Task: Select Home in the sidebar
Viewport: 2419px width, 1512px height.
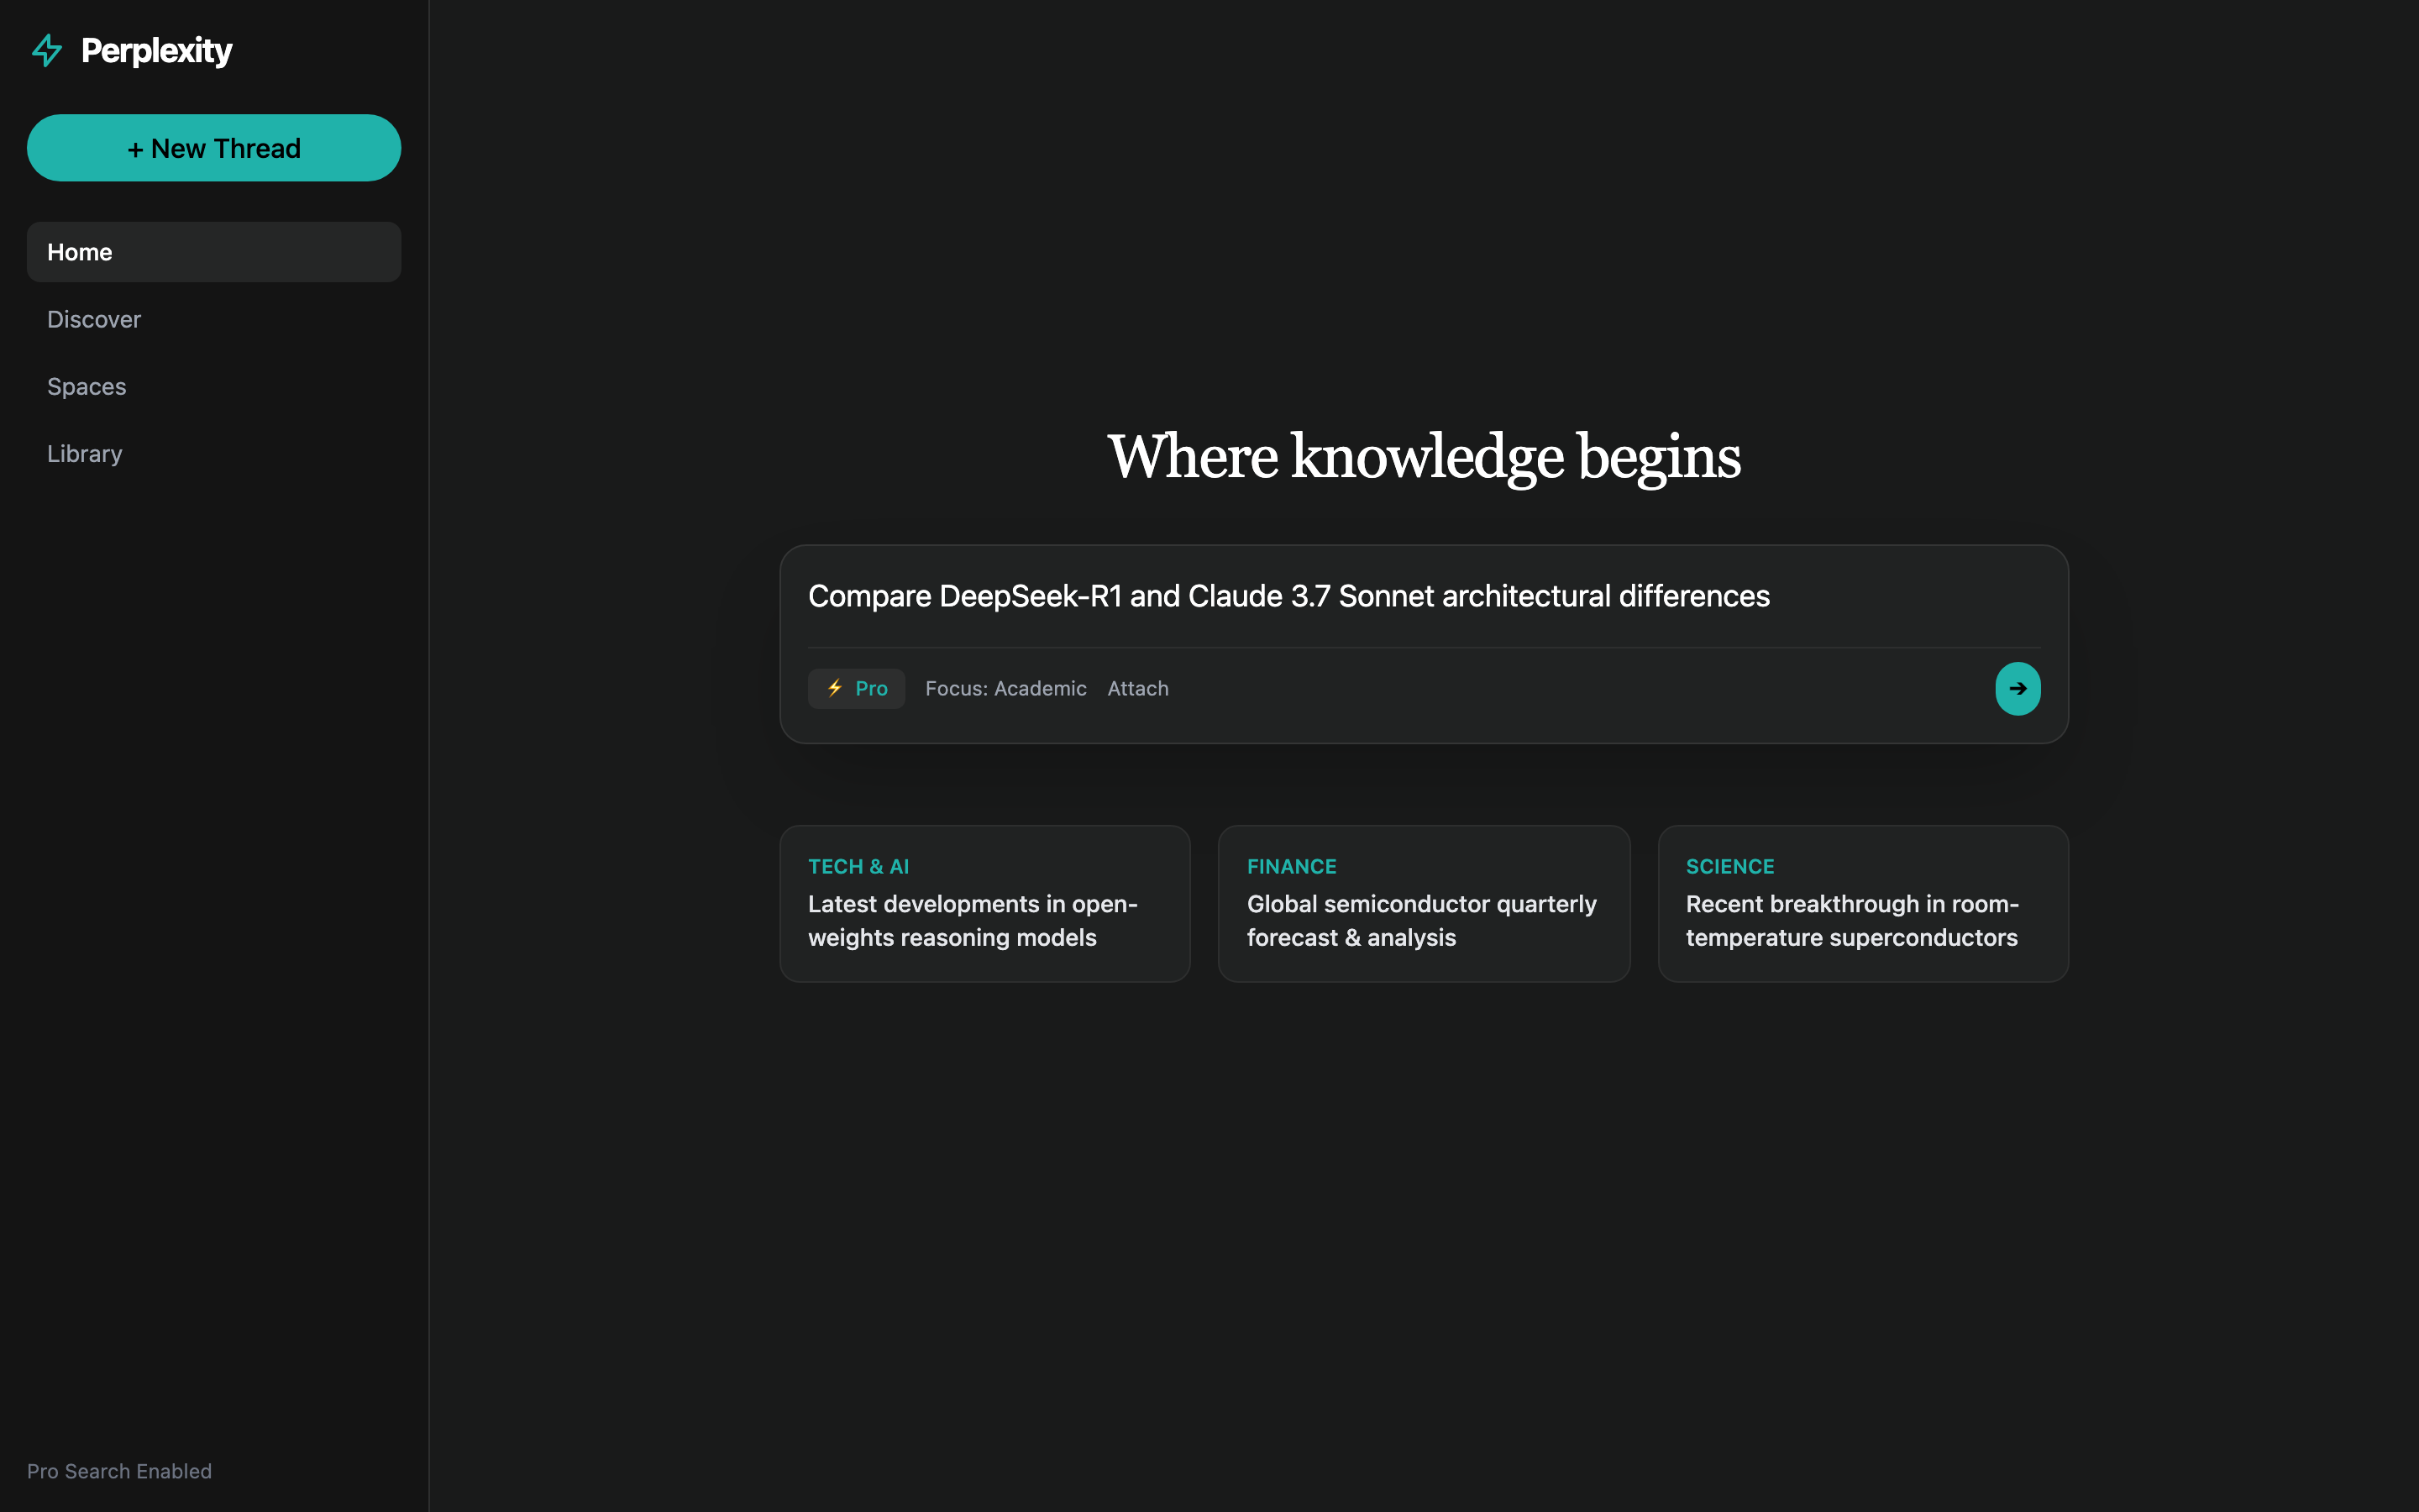Action: (214, 252)
